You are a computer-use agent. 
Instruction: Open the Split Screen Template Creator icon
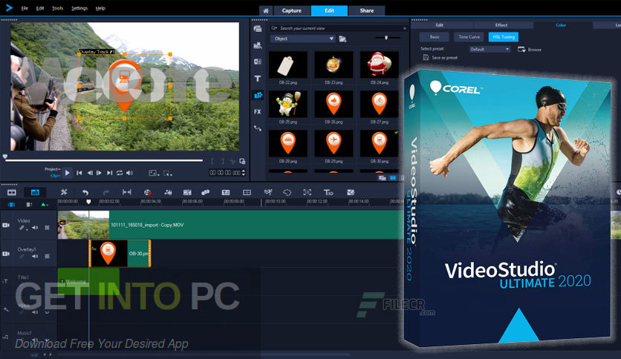tap(351, 193)
